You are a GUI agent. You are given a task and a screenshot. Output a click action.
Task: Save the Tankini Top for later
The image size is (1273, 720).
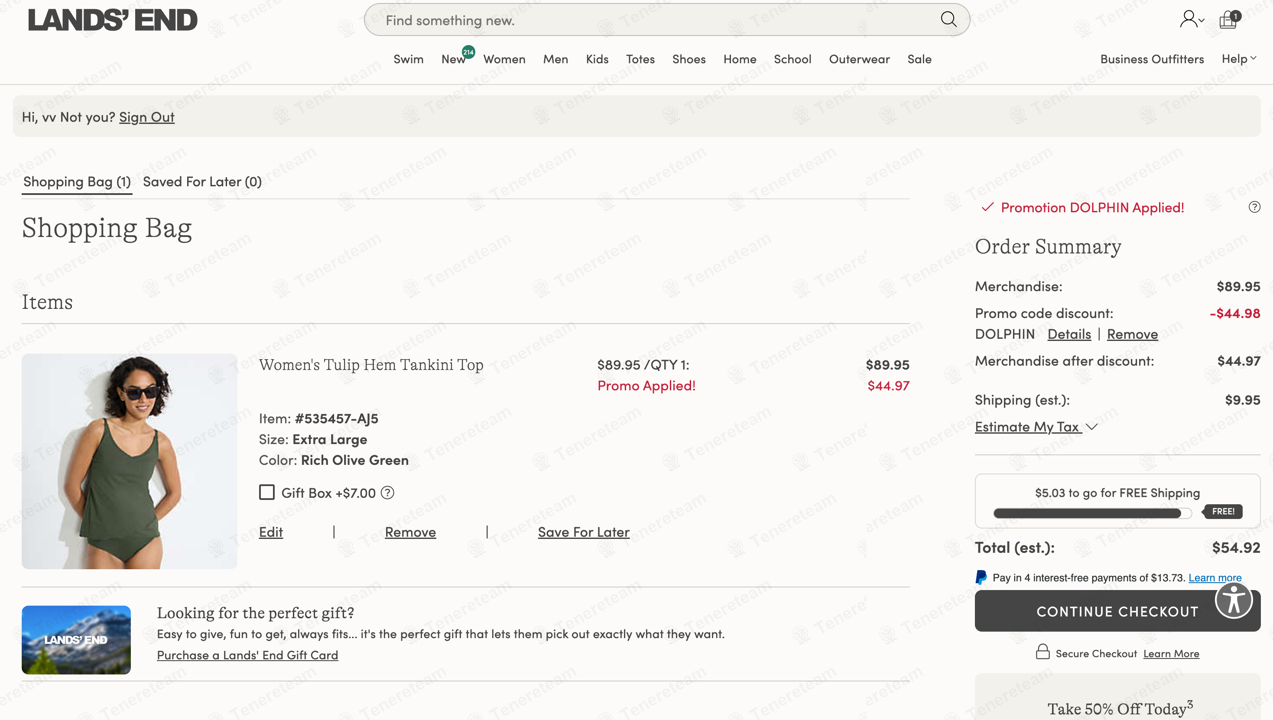tap(584, 532)
